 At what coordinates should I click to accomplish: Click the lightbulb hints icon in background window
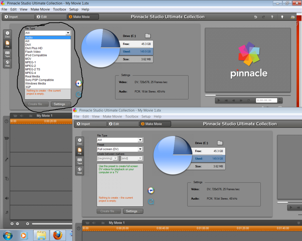click(282, 17)
